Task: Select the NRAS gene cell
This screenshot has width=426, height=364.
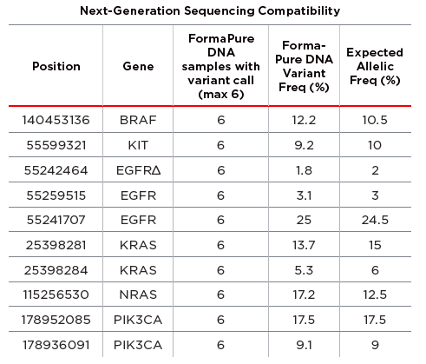Action: pos(138,295)
